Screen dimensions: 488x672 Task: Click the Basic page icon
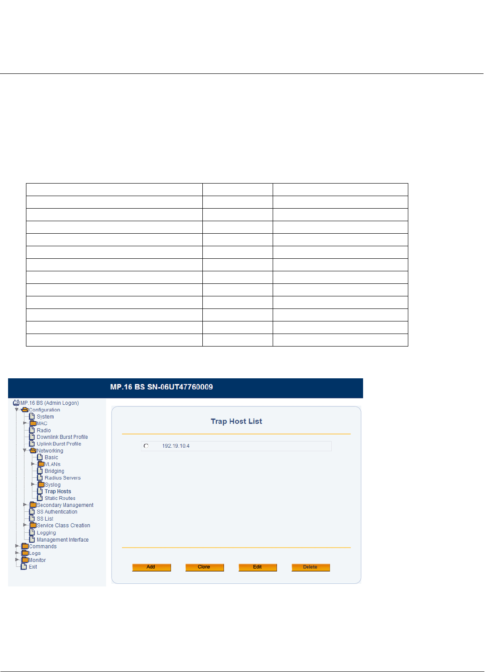click(x=40, y=457)
